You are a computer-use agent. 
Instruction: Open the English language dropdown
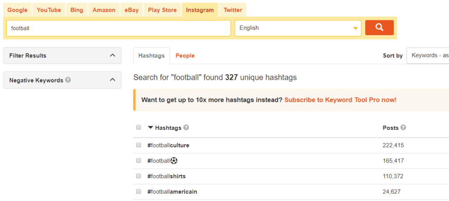click(298, 28)
